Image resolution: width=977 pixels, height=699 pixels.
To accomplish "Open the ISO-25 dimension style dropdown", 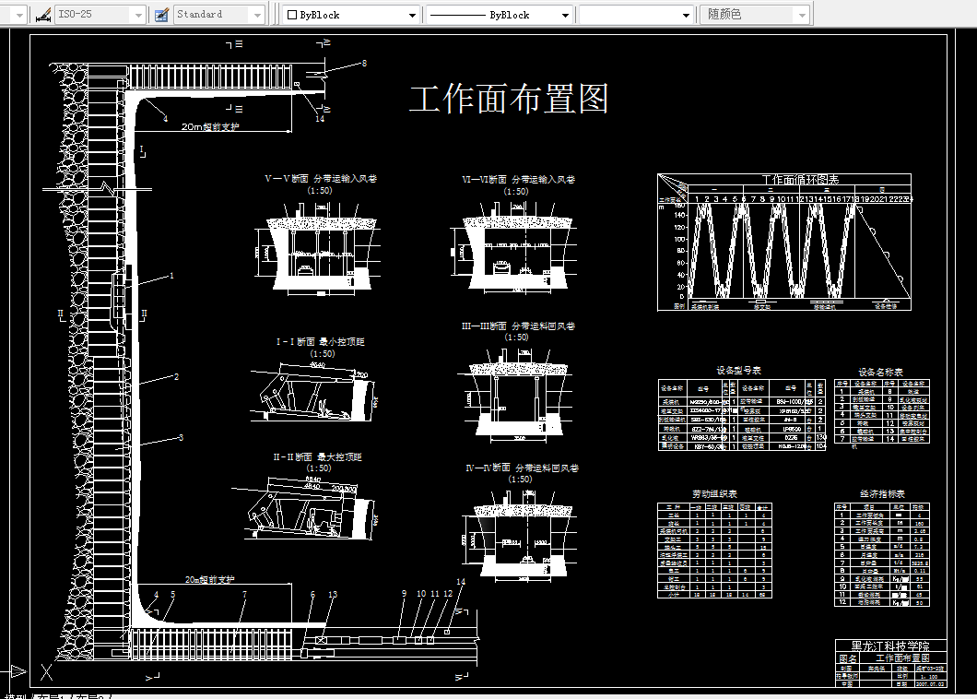I will [x=136, y=14].
